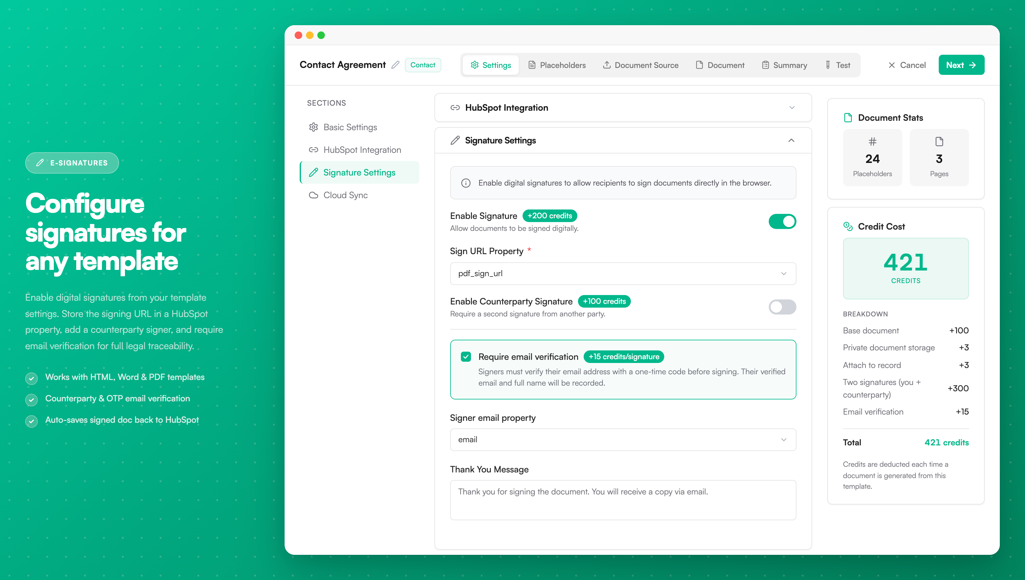Select the Basic Settings section

pyautogui.click(x=350, y=127)
